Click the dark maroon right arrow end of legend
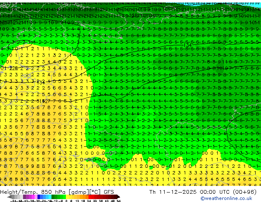The height and width of the screenshot is (202, 261). [118, 197]
